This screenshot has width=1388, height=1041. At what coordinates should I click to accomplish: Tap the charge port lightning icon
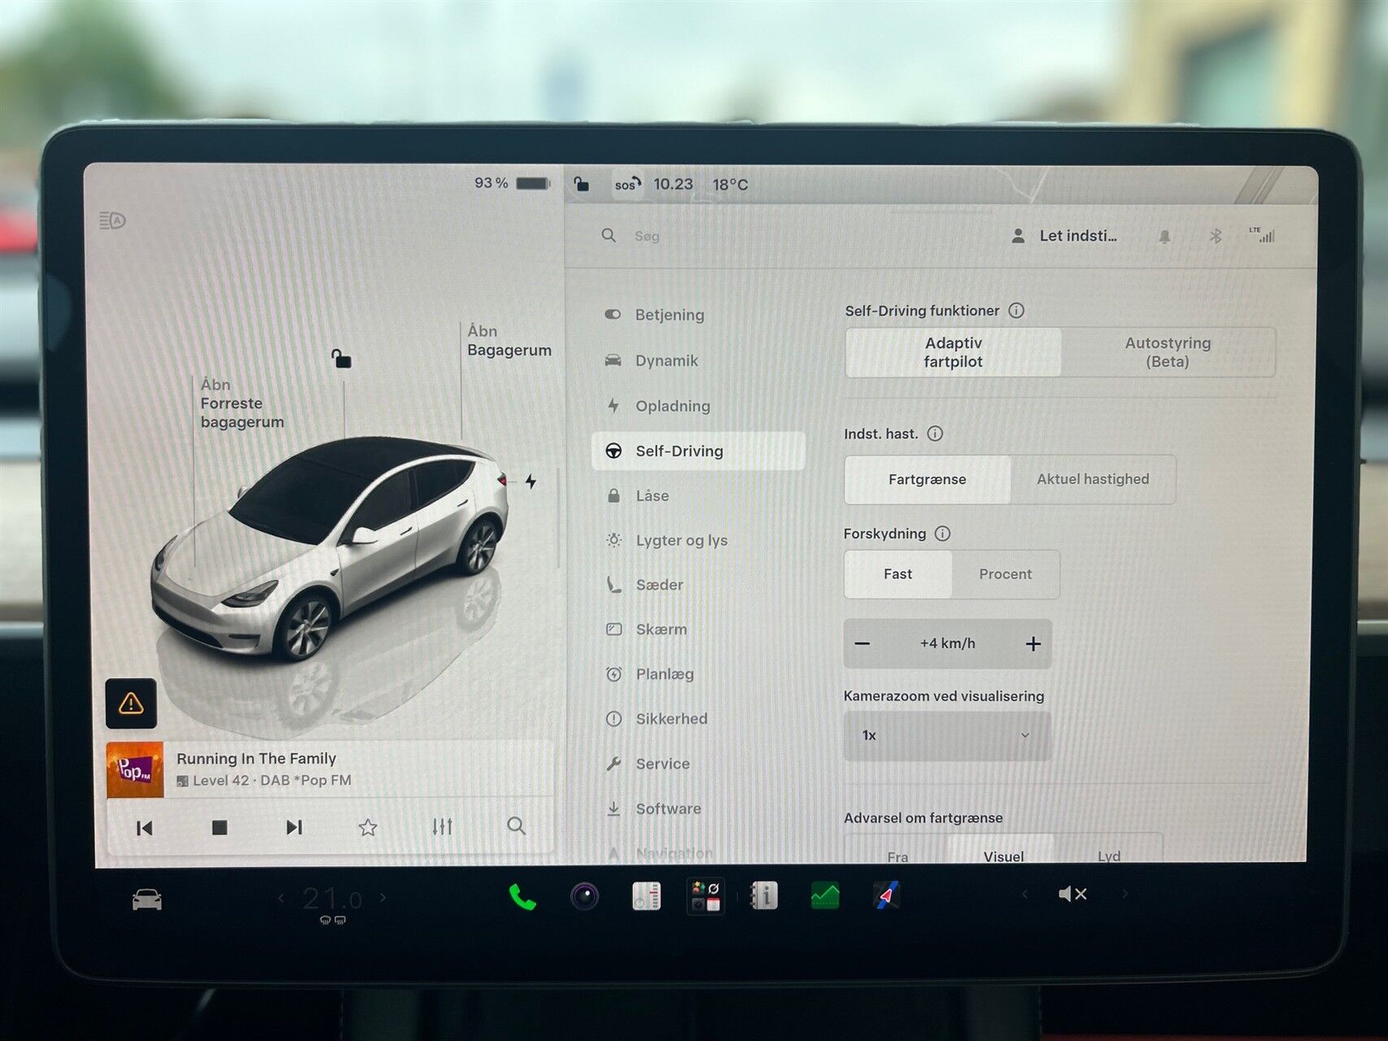tap(530, 481)
